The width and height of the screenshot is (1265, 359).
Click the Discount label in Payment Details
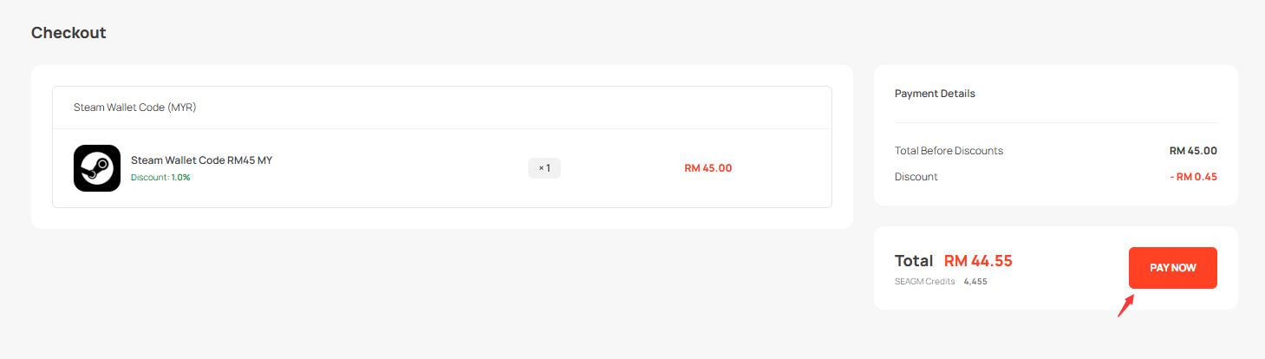tap(916, 177)
